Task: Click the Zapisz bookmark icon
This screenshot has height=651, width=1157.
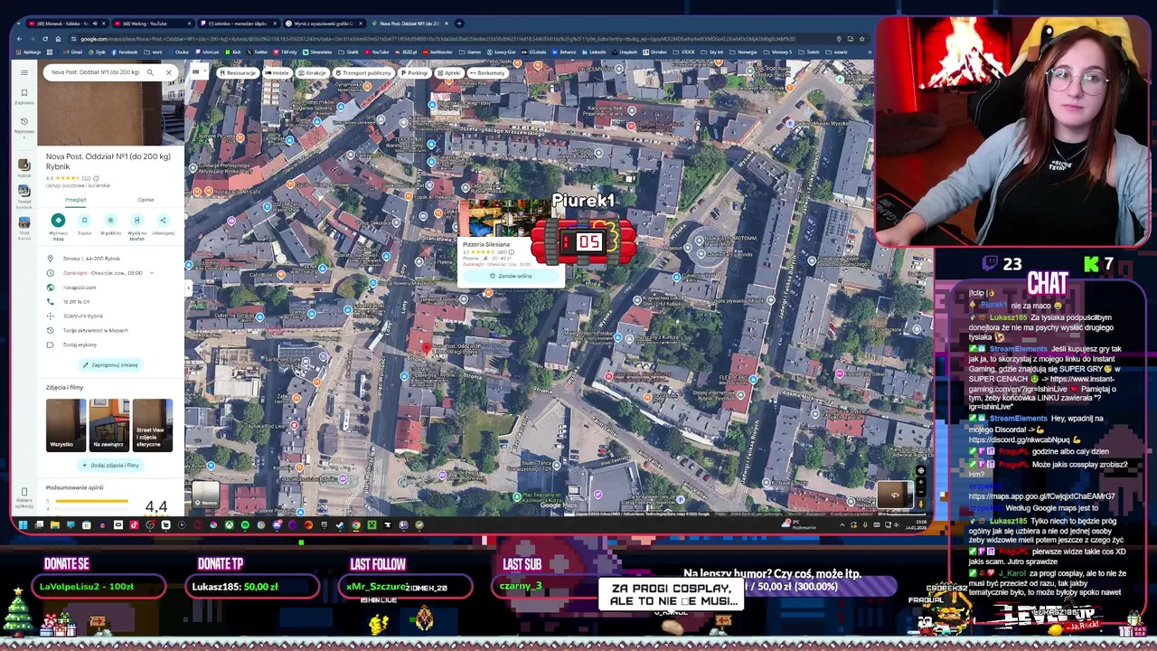Action: pos(84,221)
